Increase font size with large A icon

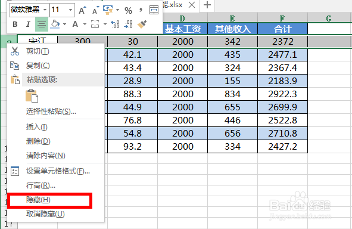pos(82,10)
